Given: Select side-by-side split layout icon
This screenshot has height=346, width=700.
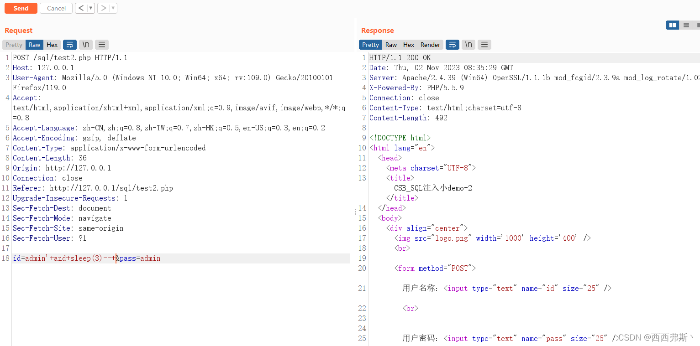Looking at the screenshot, I should 672,25.
